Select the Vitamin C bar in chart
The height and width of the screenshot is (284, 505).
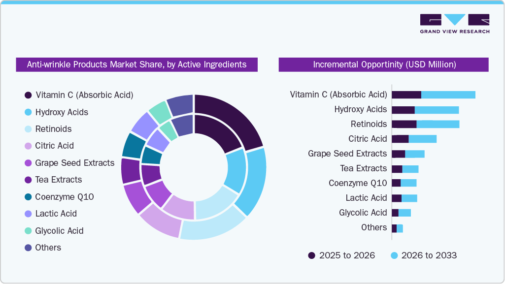pyautogui.click(x=434, y=94)
